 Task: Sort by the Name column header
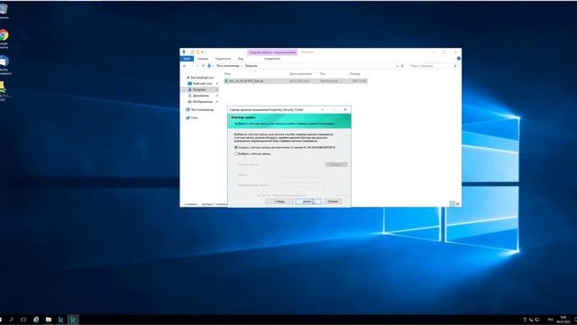227,74
